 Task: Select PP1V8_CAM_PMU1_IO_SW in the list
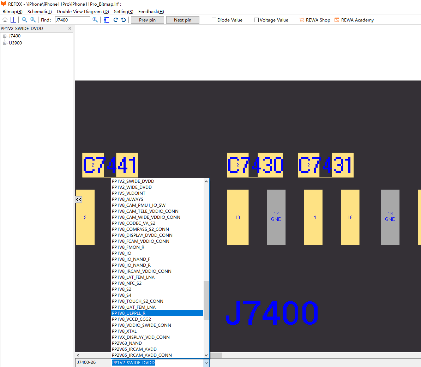tap(157, 205)
